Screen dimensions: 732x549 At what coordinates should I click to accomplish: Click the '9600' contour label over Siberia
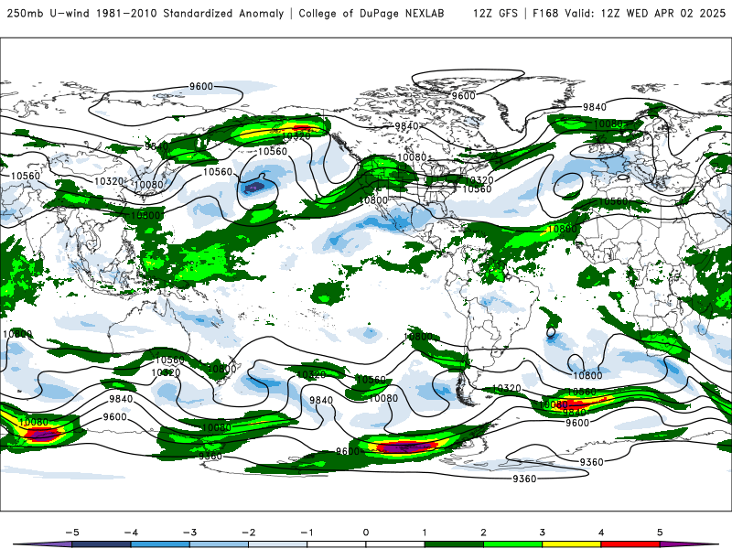pyautogui.click(x=201, y=86)
